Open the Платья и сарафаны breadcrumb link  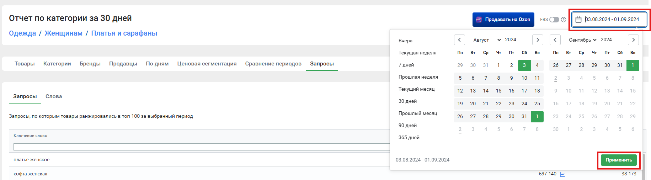tap(124, 33)
